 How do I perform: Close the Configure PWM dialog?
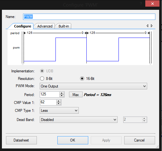(152, 4)
